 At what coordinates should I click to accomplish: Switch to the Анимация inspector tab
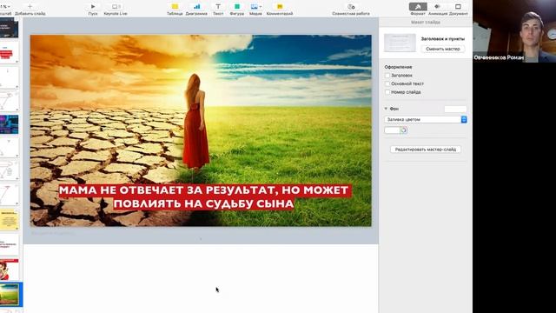coord(438,7)
